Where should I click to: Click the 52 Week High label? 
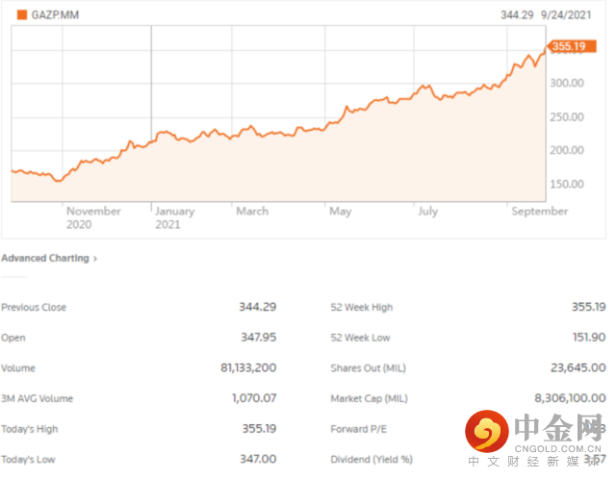[x=361, y=307]
